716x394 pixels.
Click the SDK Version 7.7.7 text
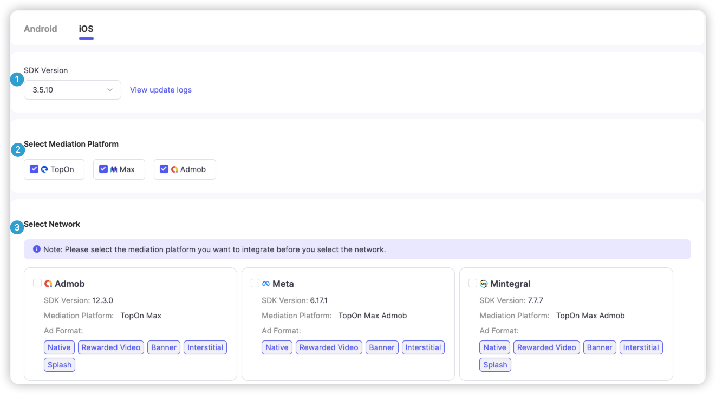(x=511, y=300)
